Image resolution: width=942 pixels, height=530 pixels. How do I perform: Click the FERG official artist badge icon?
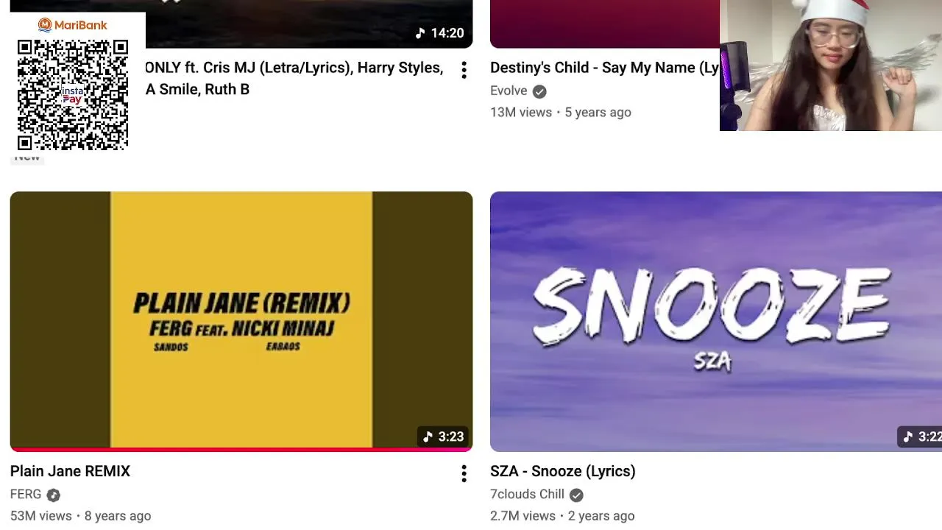pos(53,495)
